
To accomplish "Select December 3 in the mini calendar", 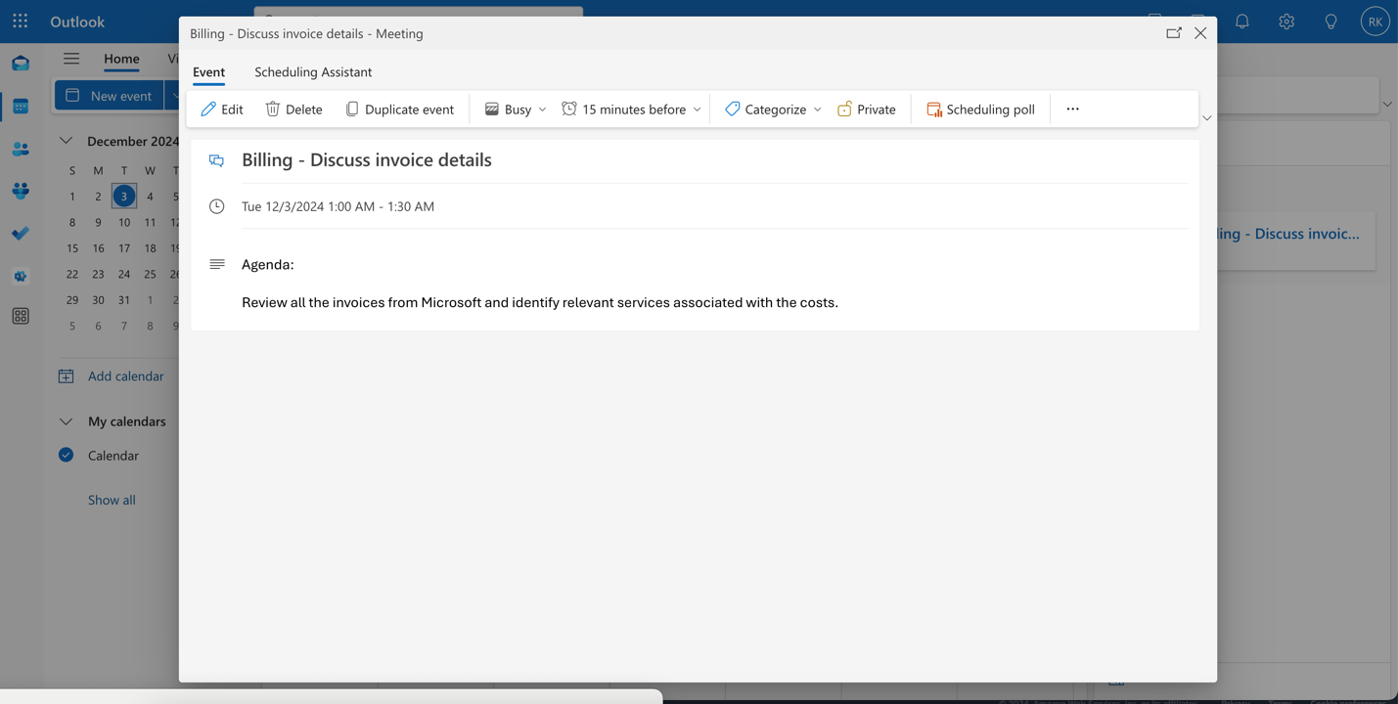I will pos(124,197).
